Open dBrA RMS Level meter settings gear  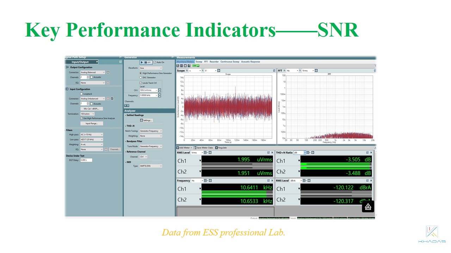click(309, 181)
